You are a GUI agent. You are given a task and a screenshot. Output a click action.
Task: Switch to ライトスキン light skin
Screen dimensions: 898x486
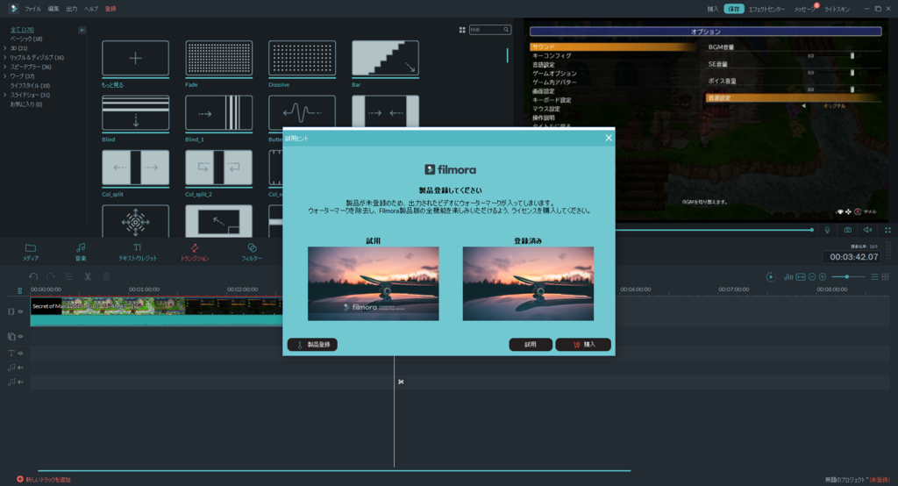click(x=837, y=9)
